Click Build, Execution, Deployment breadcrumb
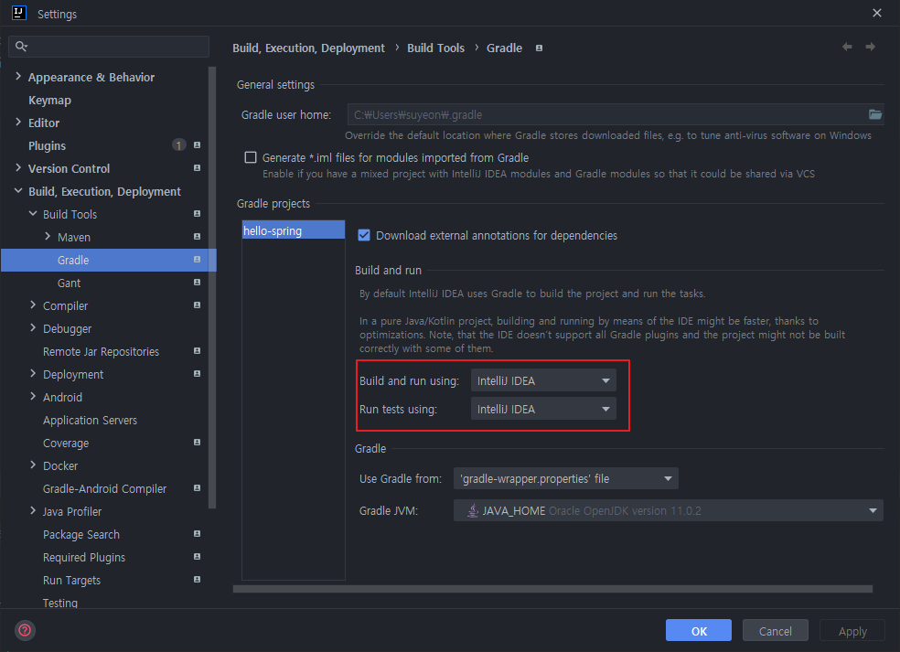The image size is (900, 652). pyautogui.click(x=308, y=48)
